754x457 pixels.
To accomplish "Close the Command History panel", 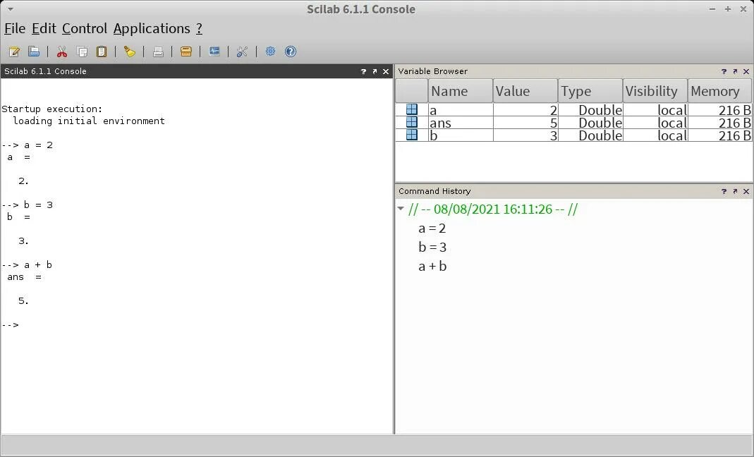I will (746, 191).
